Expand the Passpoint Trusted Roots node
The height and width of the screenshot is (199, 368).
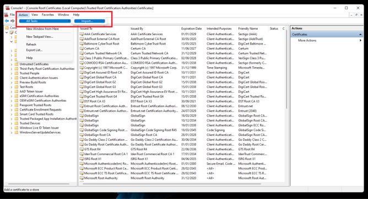tap(11, 106)
